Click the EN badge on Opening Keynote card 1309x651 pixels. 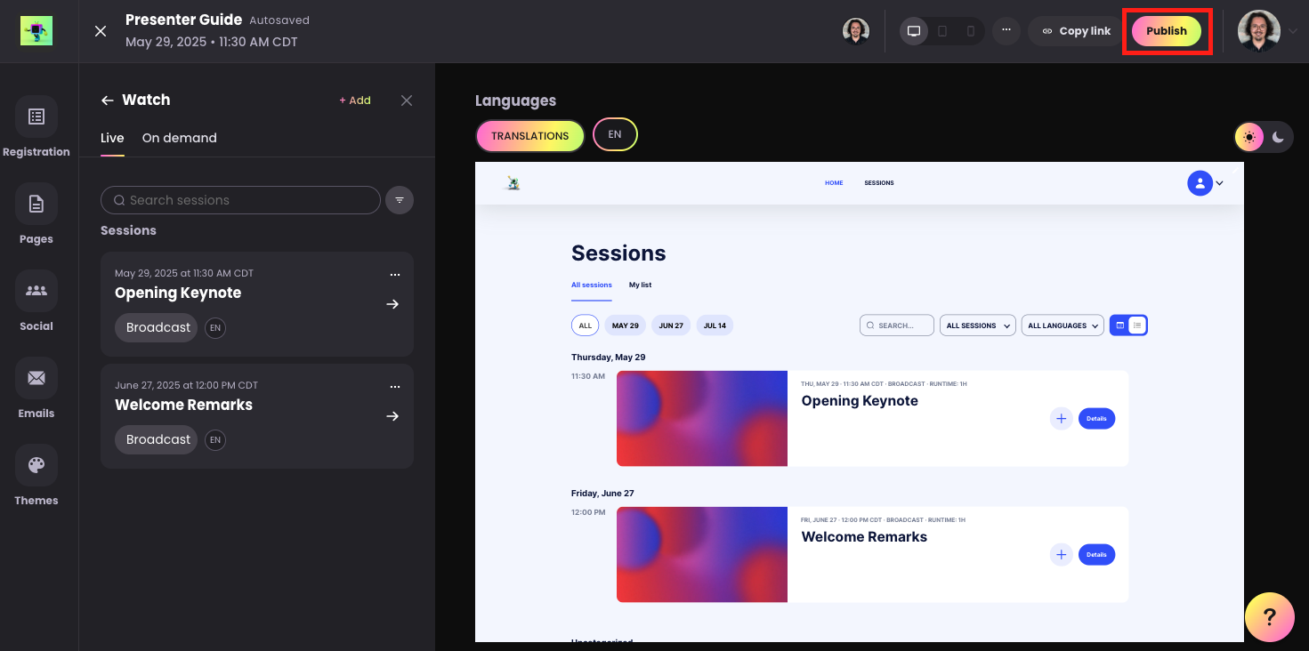click(215, 328)
